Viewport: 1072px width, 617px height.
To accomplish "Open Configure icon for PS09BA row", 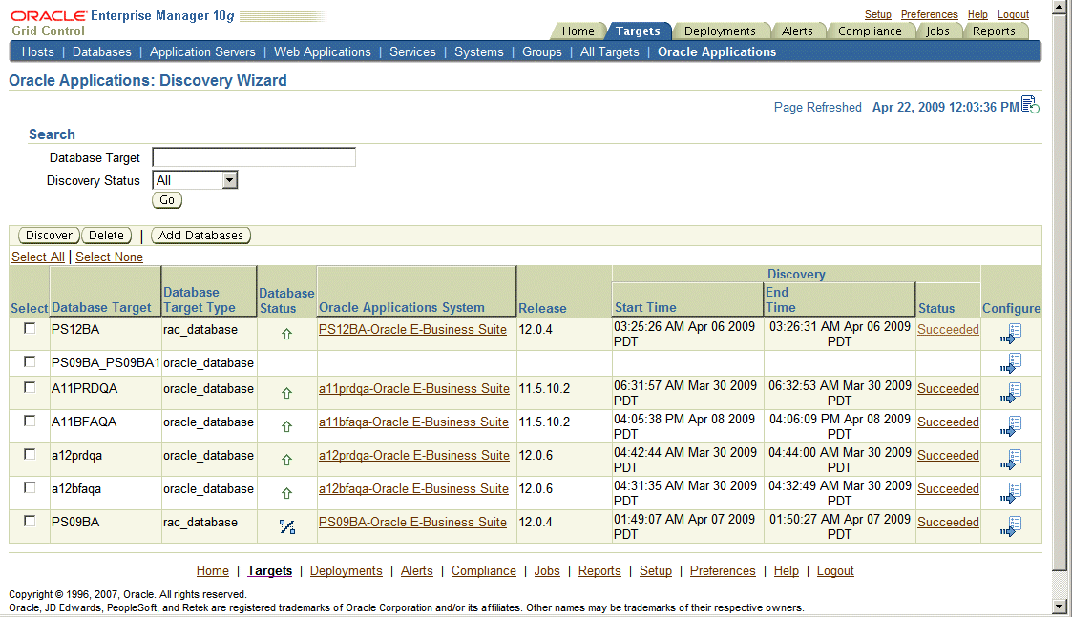I will click(x=1011, y=526).
